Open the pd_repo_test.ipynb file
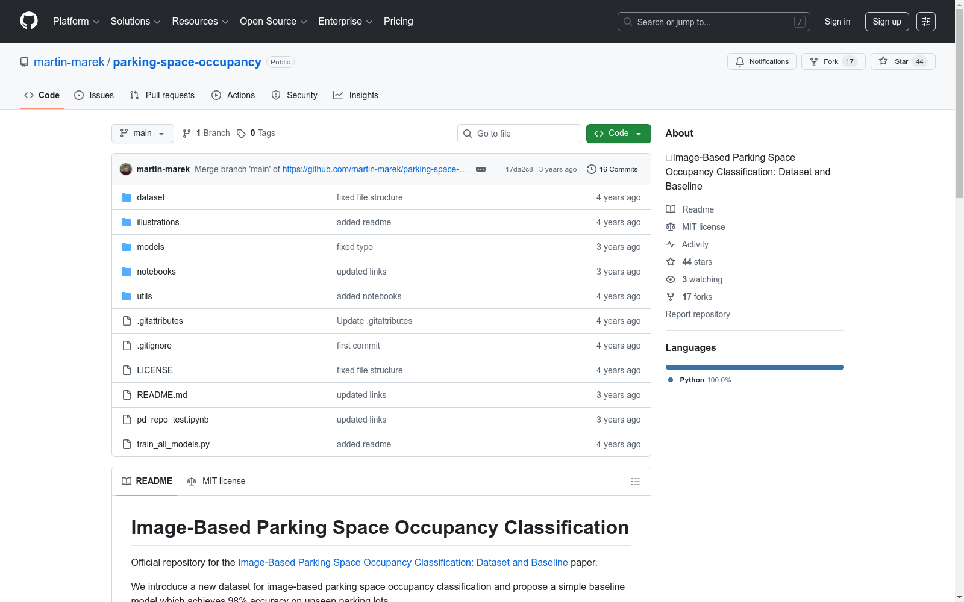The height and width of the screenshot is (602, 964). 173,420
